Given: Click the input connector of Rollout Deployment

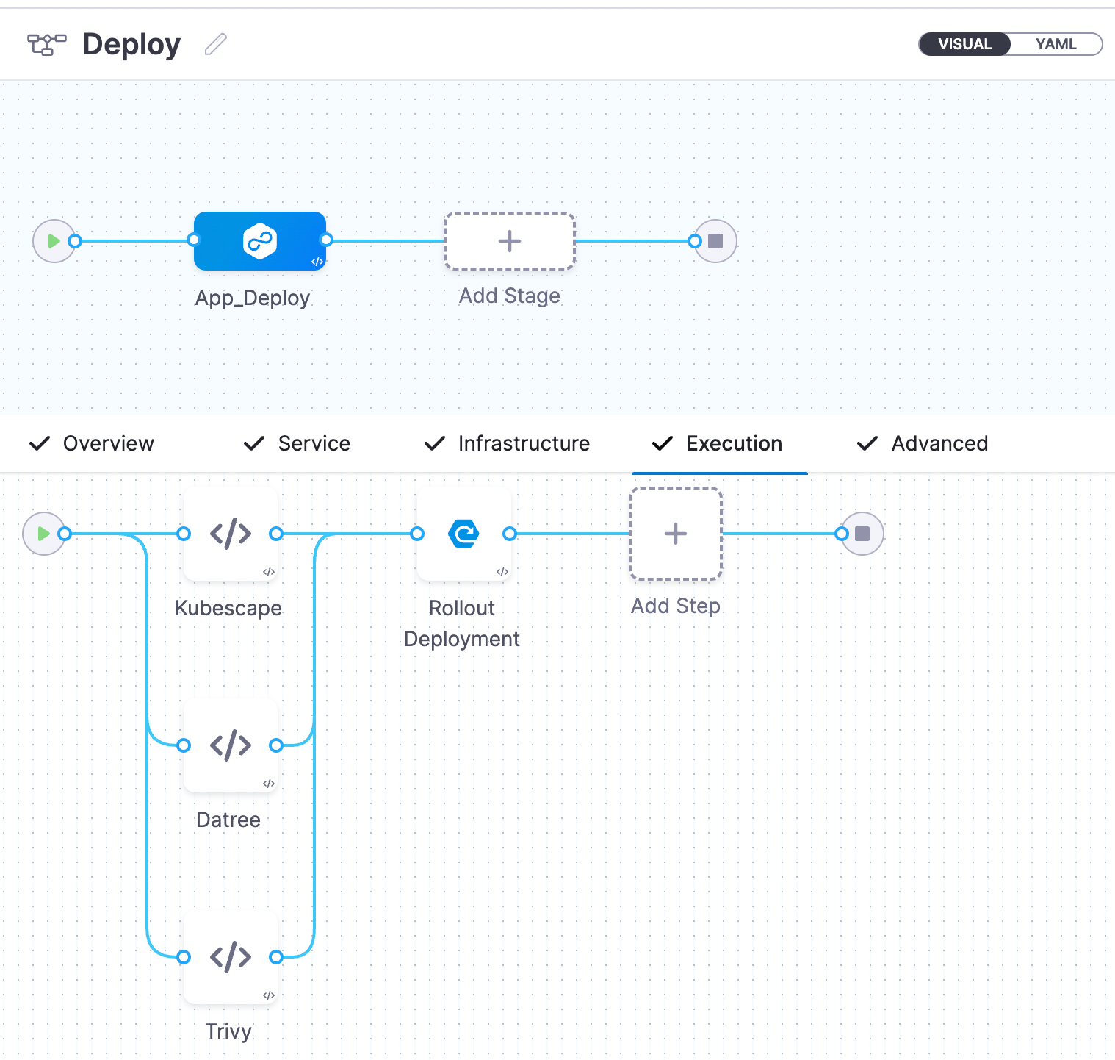Looking at the screenshot, I should pyautogui.click(x=417, y=534).
